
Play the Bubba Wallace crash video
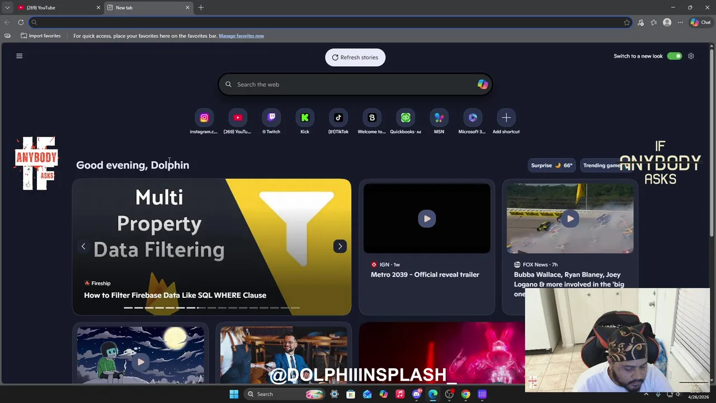tap(570, 219)
